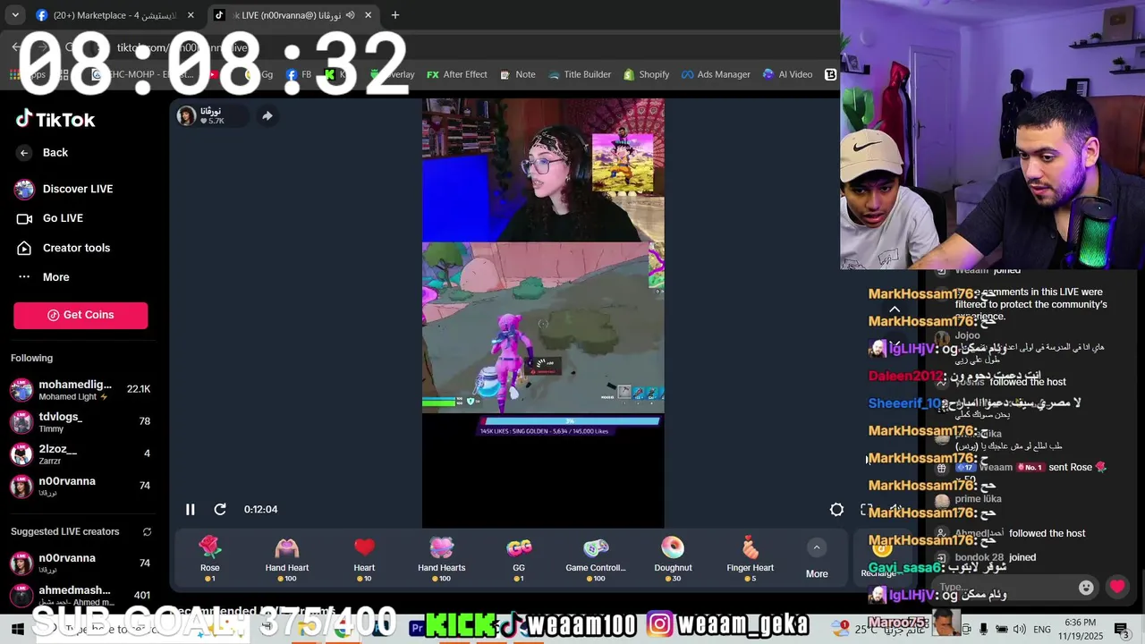The width and height of the screenshot is (1145, 644).
Task: Send the GG gift
Action: click(x=519, y=559)
